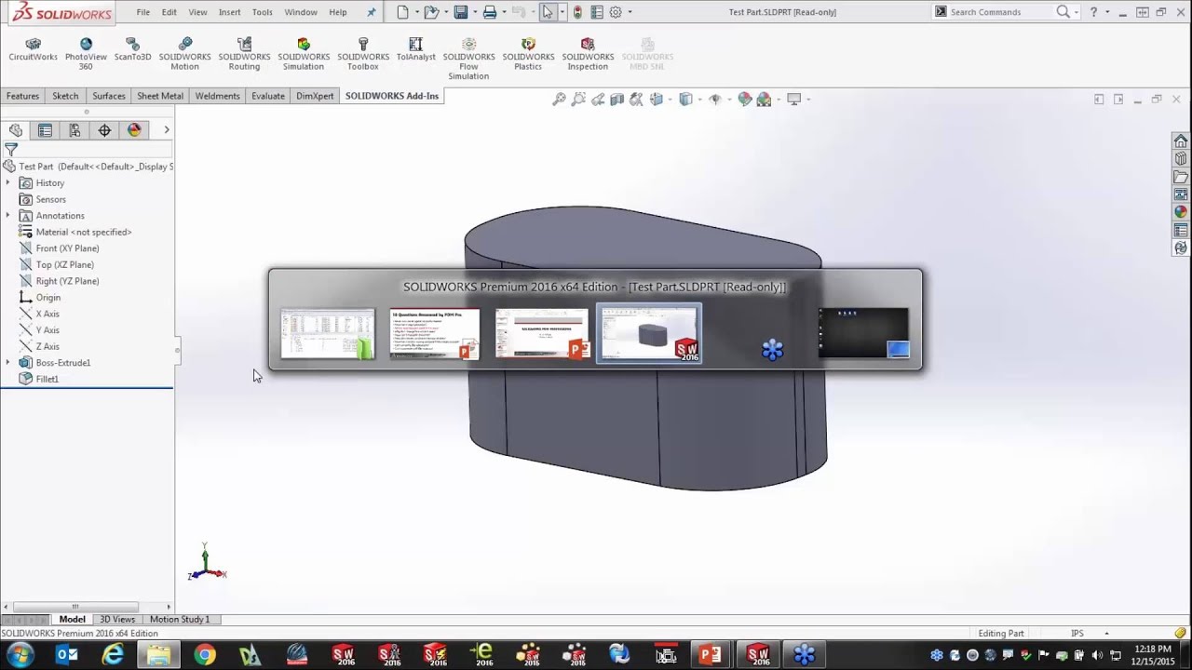Select the SOLIDWORKS thumbnail in task switcher
The image size is (1192, 670).
[649, 333]
